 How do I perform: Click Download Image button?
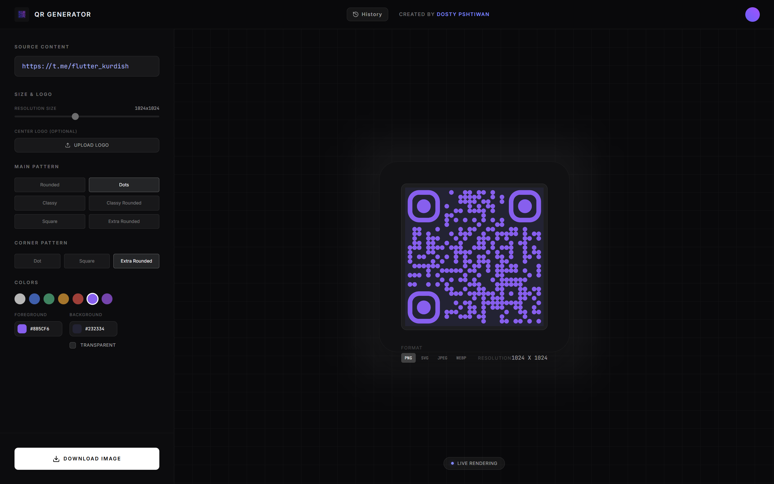(87, 459)
